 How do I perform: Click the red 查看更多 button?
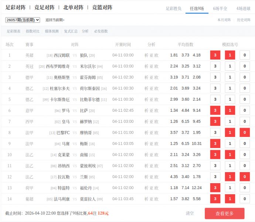click(224, 213)
